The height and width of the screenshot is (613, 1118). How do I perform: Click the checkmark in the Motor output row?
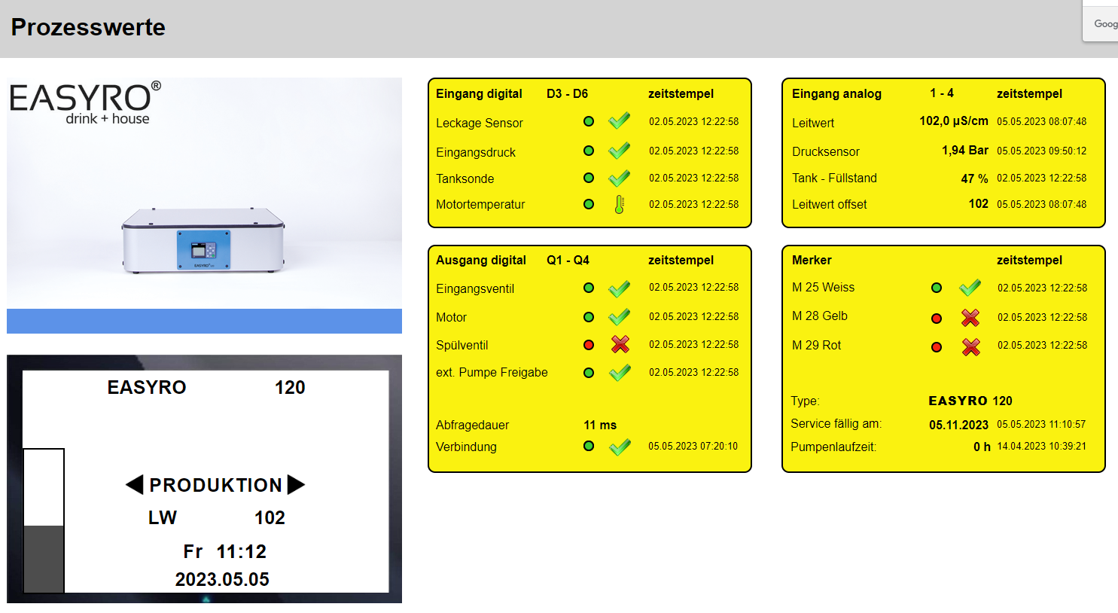pos(619,316)
